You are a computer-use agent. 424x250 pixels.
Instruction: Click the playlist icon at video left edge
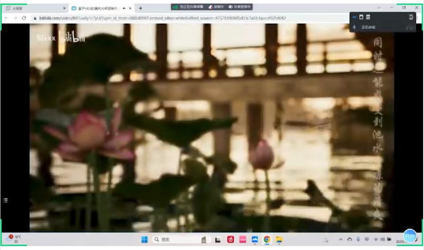point(5,200)
